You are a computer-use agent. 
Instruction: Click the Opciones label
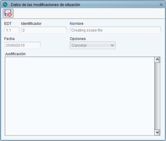coord(78,39)
